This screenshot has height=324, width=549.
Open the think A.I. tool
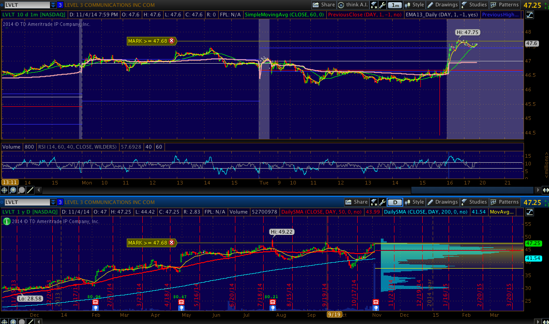click(x=353, y=5)
